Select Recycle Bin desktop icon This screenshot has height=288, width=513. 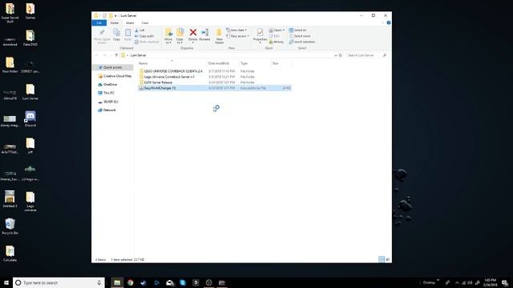coord(10,226)
